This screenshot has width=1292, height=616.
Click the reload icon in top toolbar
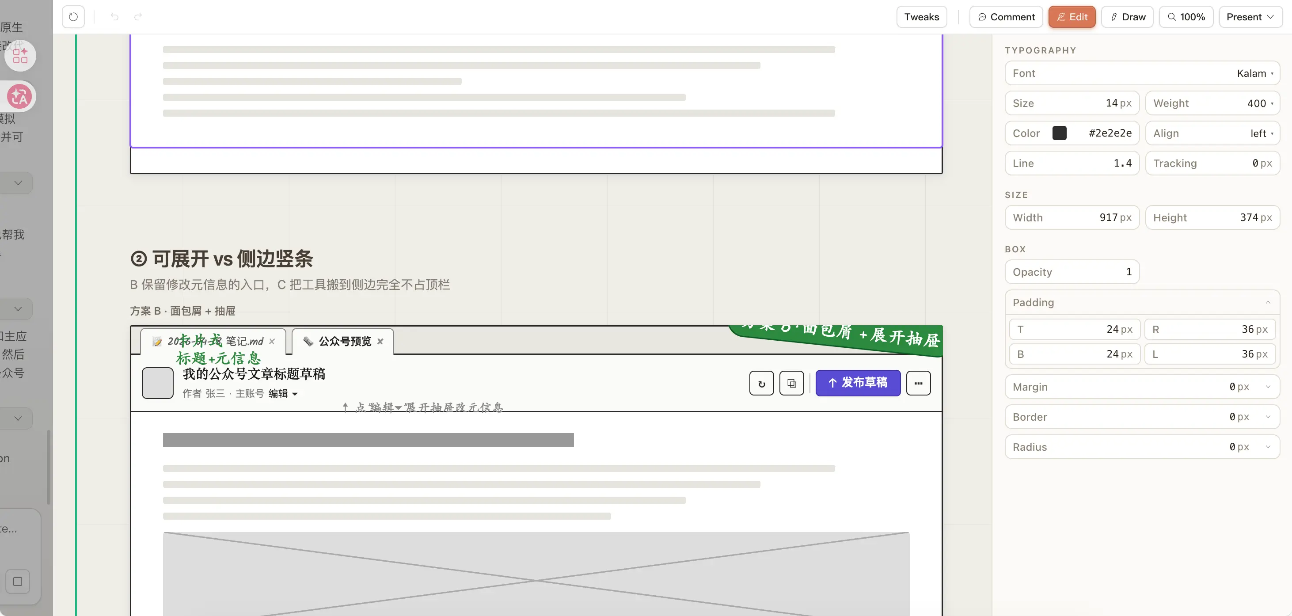coord(73,16)
